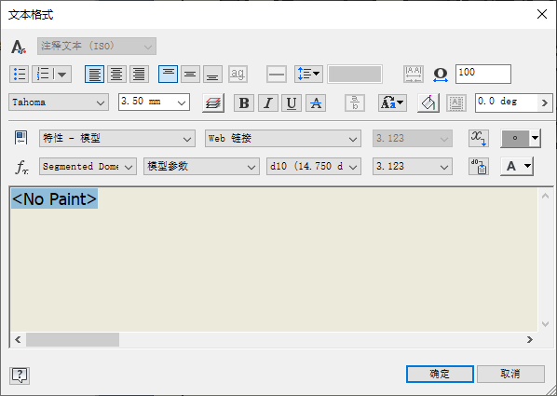
Task: Open the change text case dropdown
Action: point(392,103)
